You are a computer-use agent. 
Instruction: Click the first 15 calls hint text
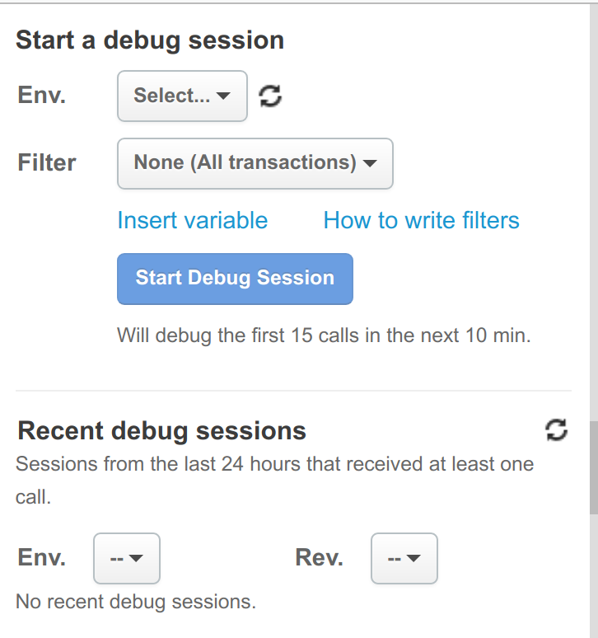point(324,335)
